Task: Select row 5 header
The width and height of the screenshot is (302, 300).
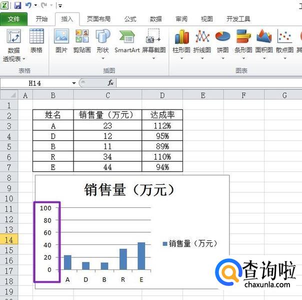Action: [x=9, y=146]
